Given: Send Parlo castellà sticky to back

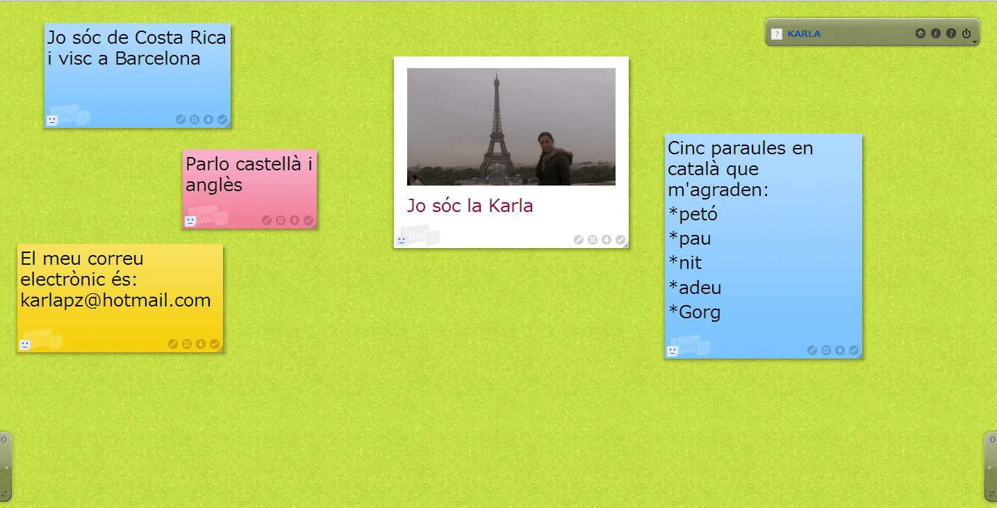Looking at the screenshot, I should [295, 220].
